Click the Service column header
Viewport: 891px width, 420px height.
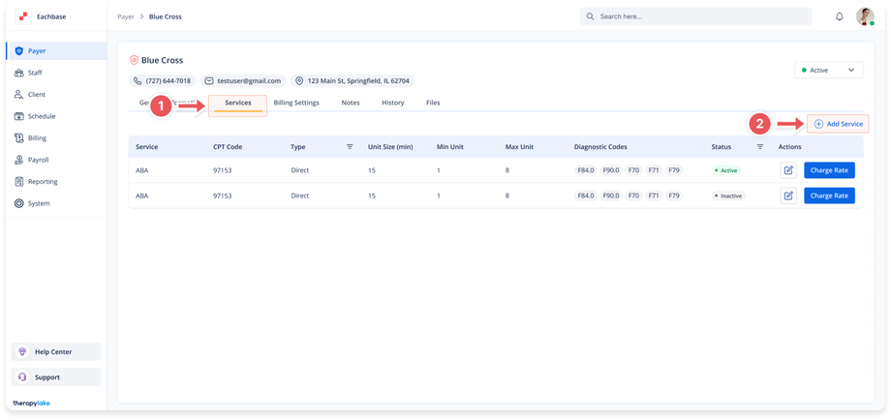pyautogui.click(x=146, y=146)
